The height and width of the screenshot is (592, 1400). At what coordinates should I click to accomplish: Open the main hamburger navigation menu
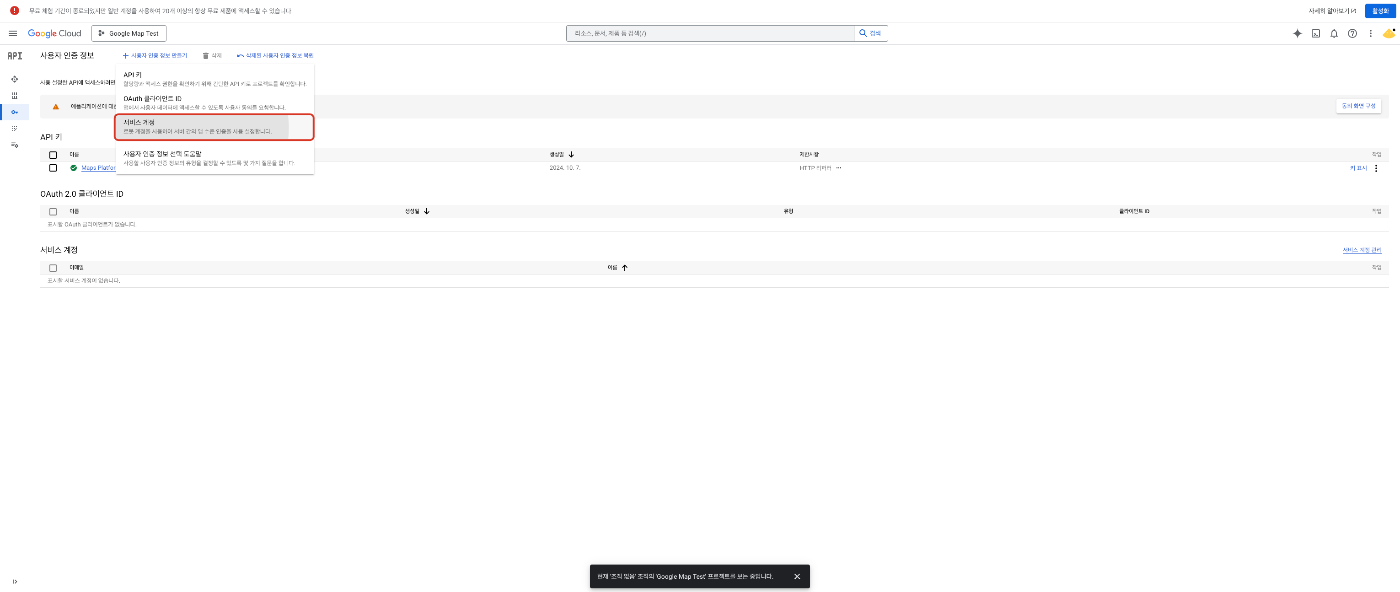click(x=12, y=33)
